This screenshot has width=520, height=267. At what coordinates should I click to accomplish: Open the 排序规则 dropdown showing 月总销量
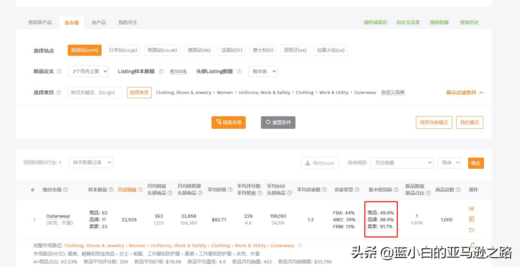pos(402,163)
